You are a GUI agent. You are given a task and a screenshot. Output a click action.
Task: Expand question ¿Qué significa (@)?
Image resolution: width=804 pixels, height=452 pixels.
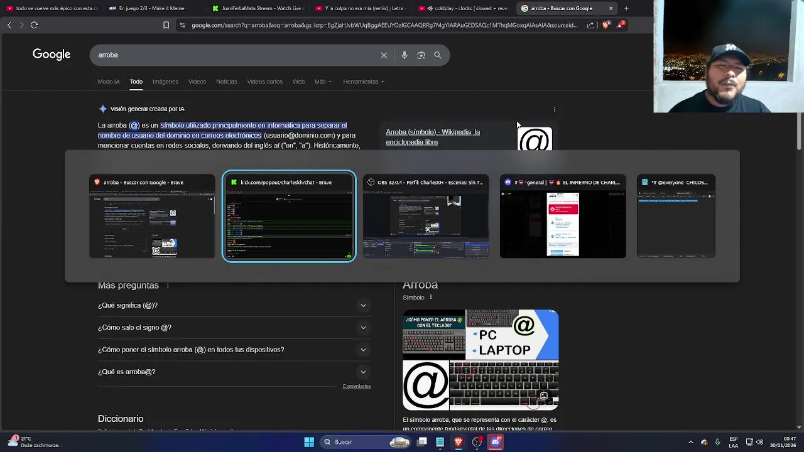point(233,306)
